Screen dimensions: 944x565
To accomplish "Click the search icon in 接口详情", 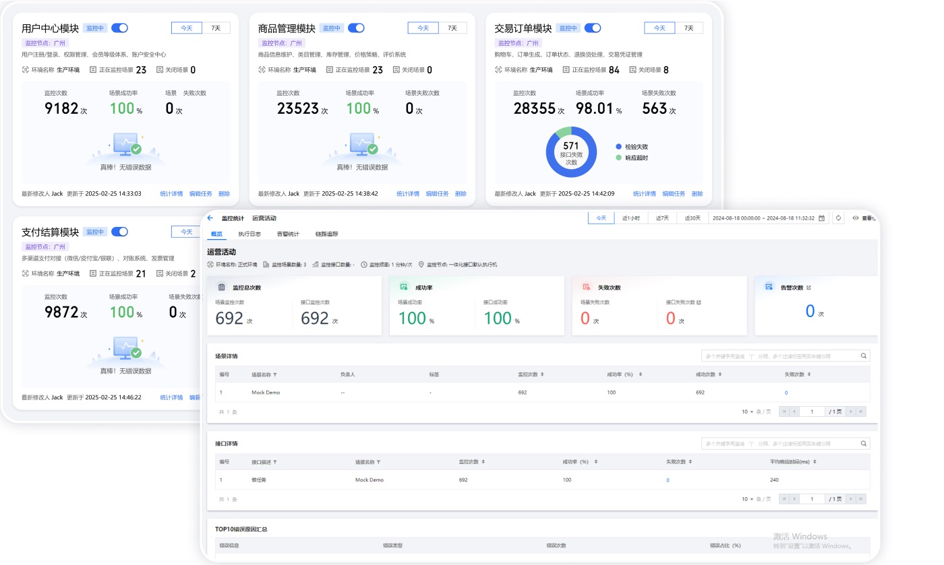I will click(x=863, y=444).
